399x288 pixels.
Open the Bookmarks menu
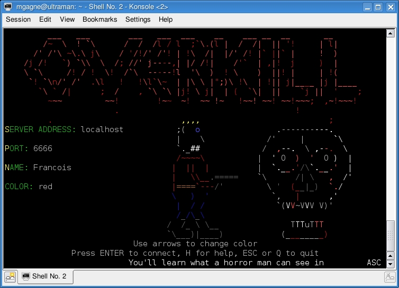[99, 20]
